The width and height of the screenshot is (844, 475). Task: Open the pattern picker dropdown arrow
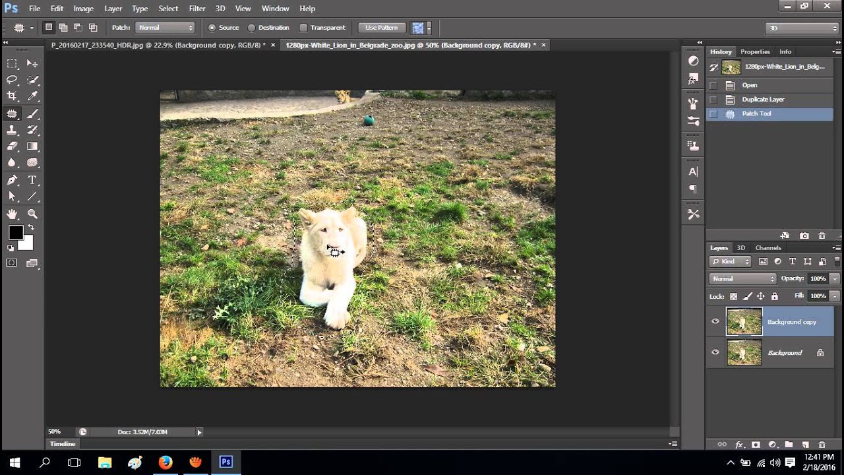coord(429,28)
